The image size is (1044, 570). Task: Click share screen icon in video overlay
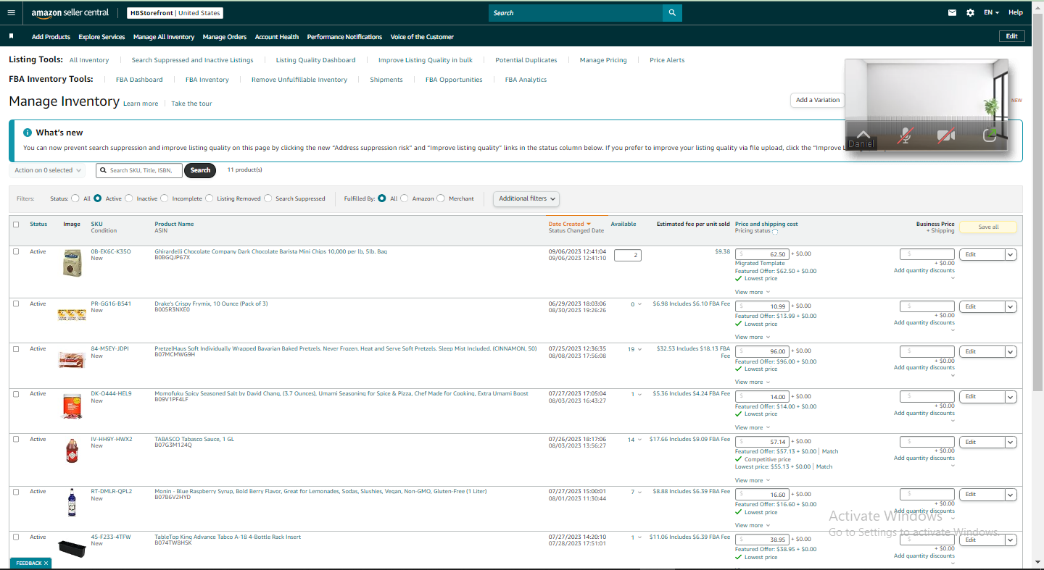(990, 135)
